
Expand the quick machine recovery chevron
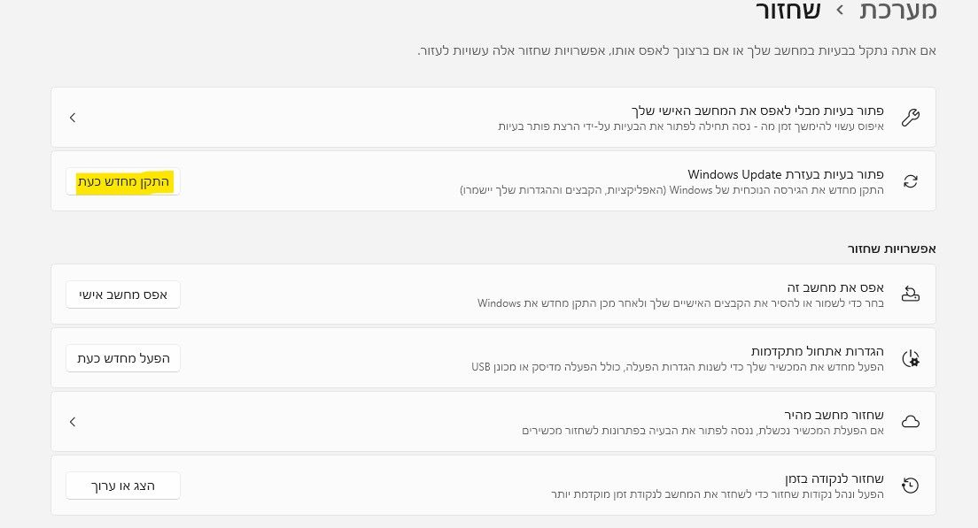[73, 422]
